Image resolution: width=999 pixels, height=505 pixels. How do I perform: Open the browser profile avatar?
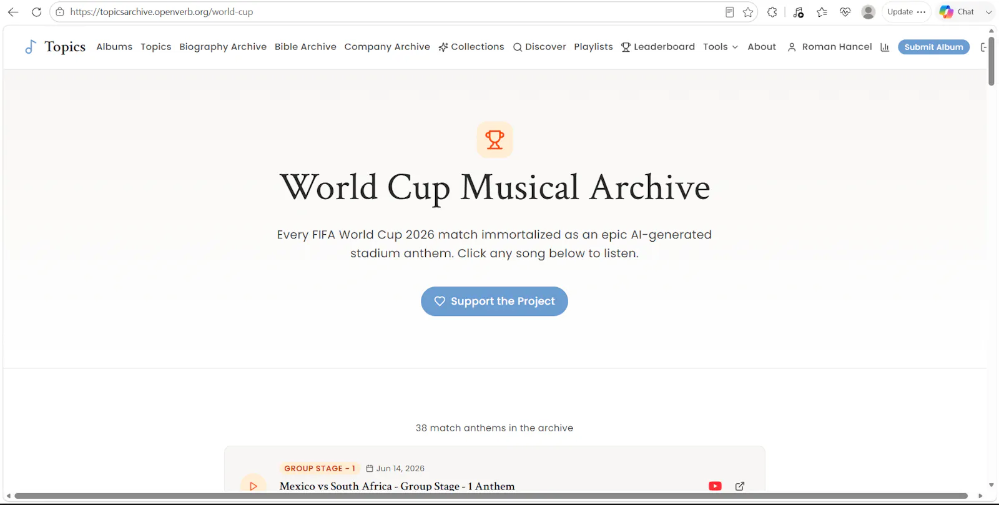pyautogui.click(x=868, y=12)
